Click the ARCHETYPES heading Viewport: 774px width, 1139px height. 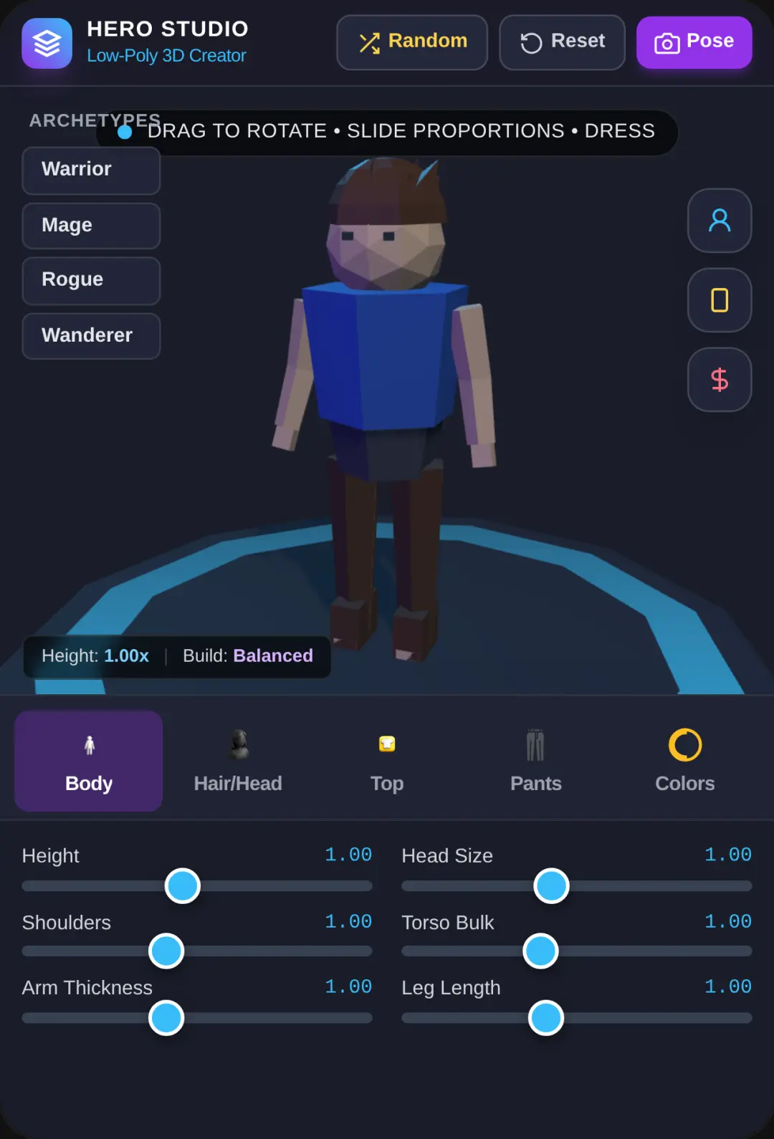click(x=95, y=120)
